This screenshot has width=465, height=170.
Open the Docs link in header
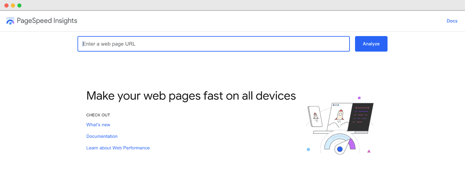(x=452, y=21)
